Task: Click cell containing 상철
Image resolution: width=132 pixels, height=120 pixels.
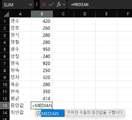Action: coord(20,56)
